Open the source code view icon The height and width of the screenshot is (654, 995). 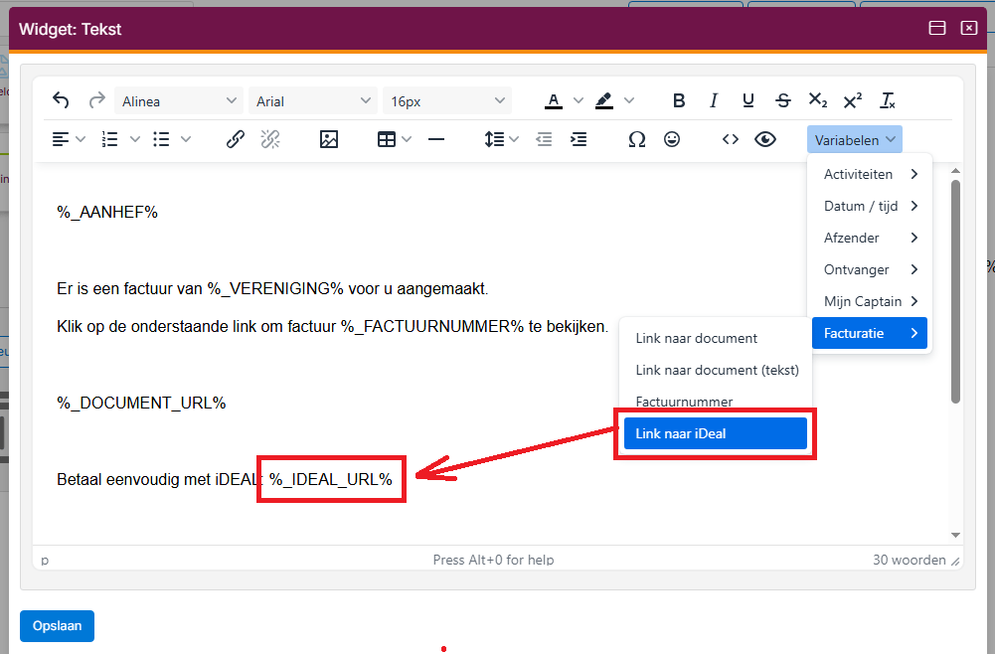731,140
